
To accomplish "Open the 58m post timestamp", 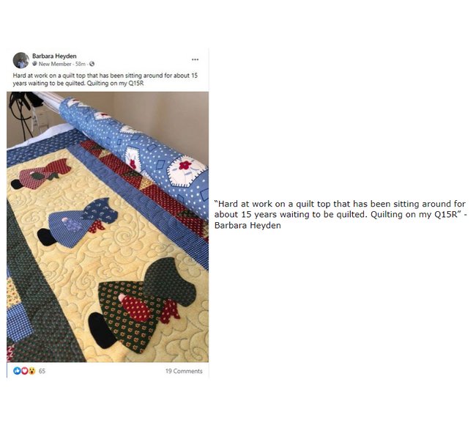I will [x=81, y=64].
